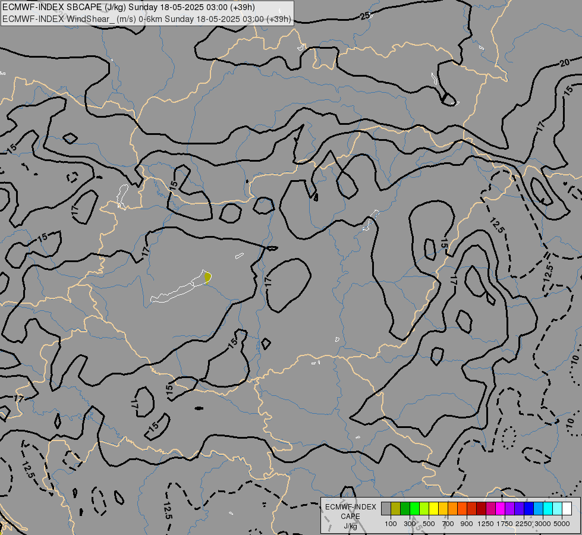The height and width of the screenshot is (535, 582).
Task: Click the CAPE word in the legend box
Action: (350, 517)
